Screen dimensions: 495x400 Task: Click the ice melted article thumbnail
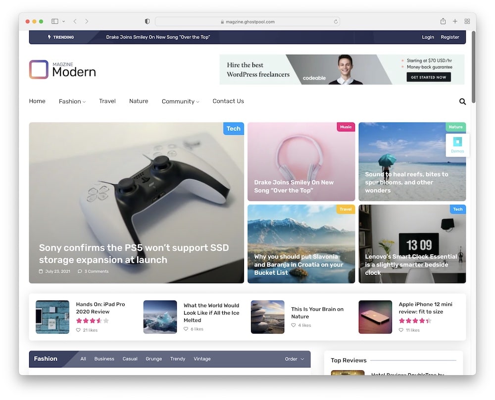click(160, 317)
